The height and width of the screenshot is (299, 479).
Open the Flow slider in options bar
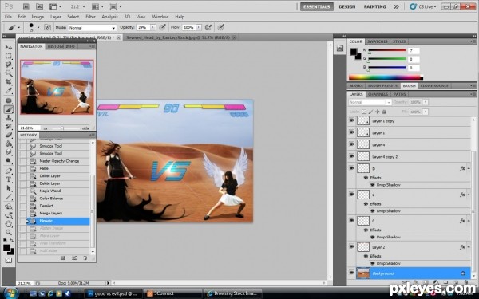[199, 27]
